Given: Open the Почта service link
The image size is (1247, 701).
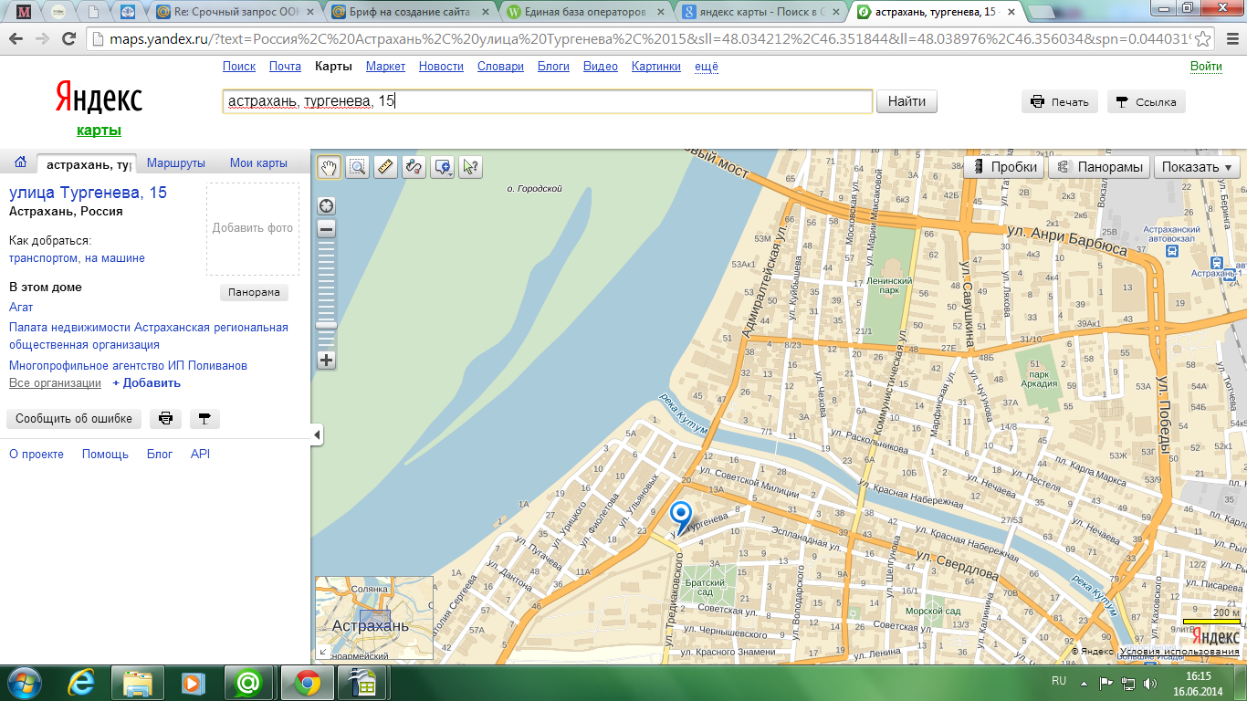Looking at the screenshot, I should [285, 67].
